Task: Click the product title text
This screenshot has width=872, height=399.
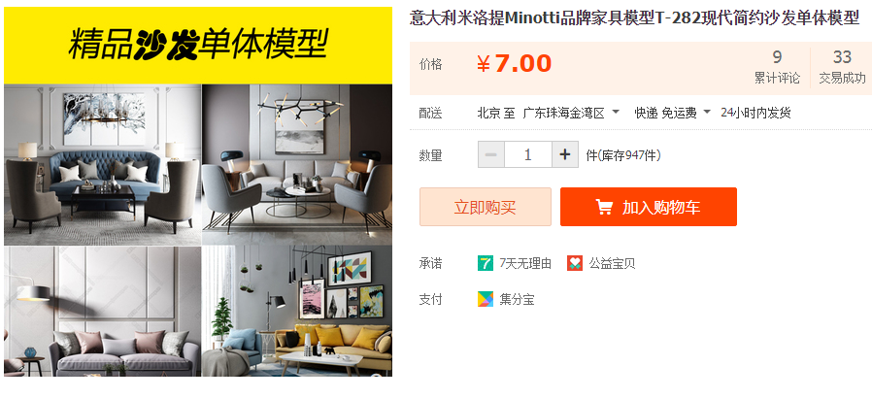Action: click(x=634, y=18)
